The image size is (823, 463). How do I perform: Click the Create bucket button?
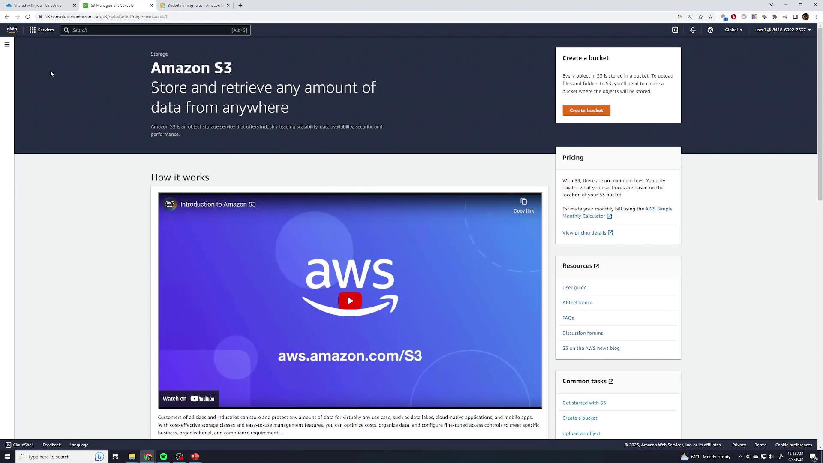tap(586, 110)
